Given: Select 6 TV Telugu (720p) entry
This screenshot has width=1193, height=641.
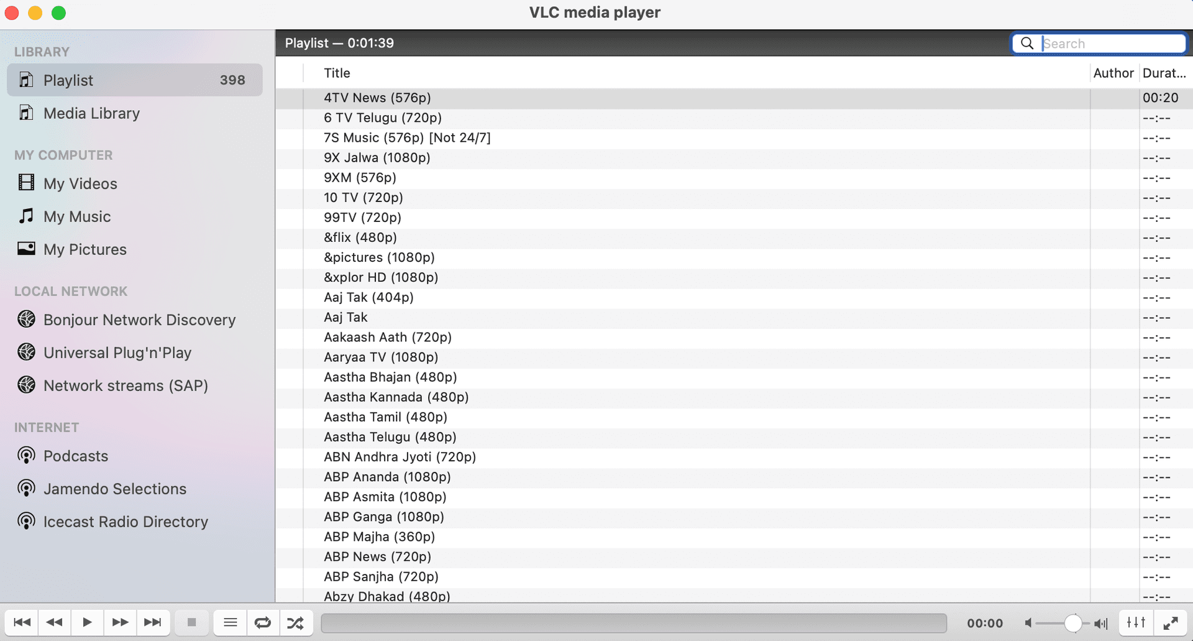Looking at the screenshot, I should coord(734,118).
